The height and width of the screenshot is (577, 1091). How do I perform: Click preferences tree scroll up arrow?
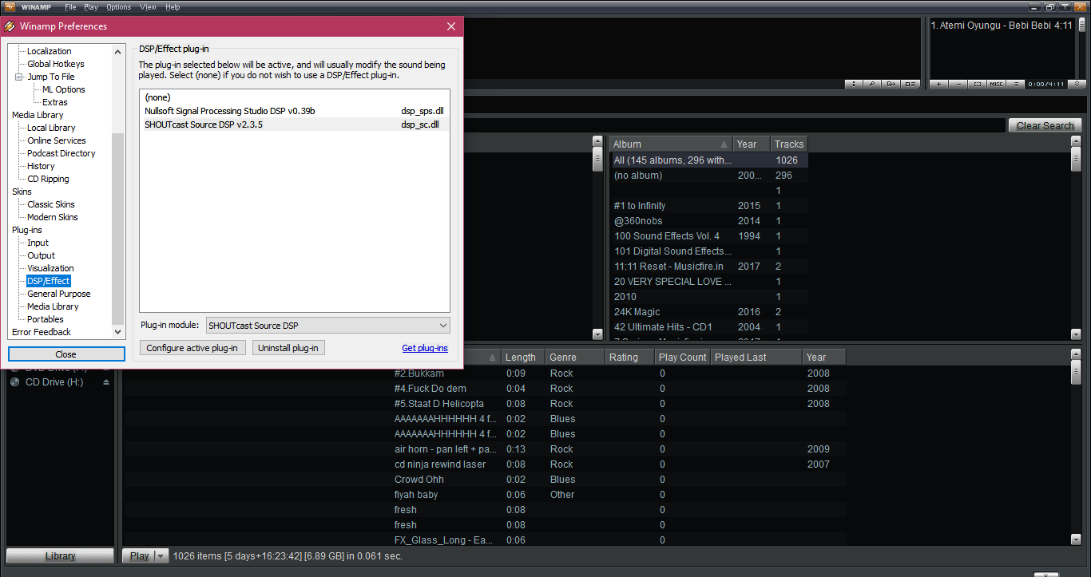tap(118, 52)
